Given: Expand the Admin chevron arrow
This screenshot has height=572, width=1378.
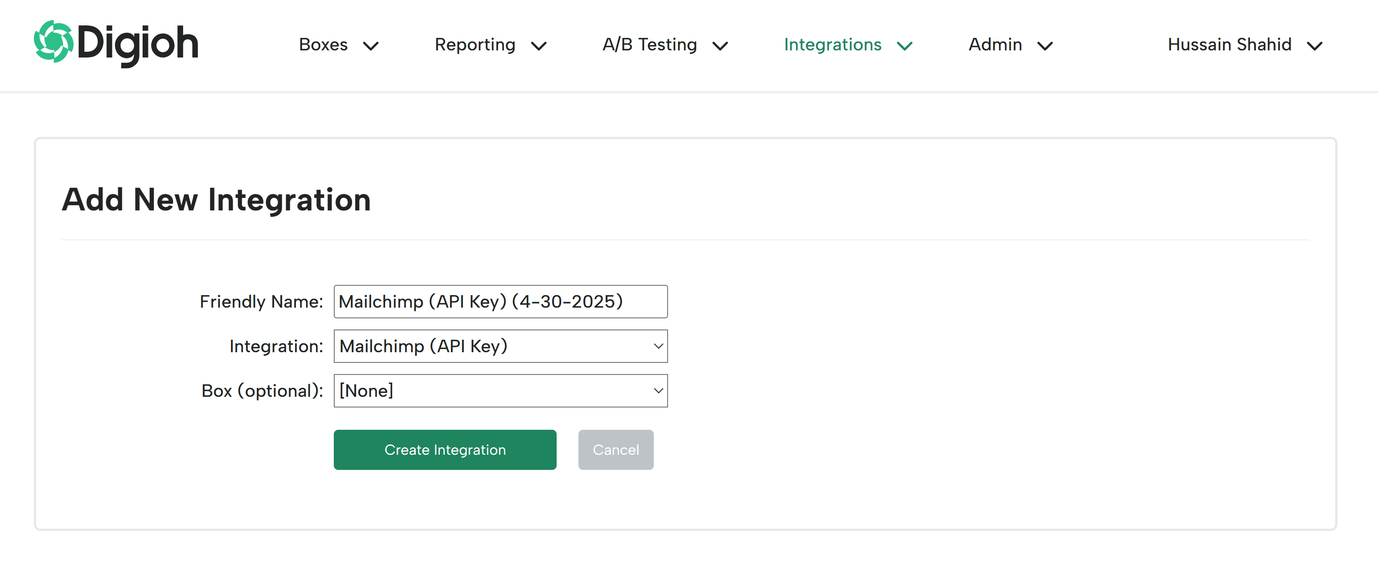Looking at the screenshot, I should click(1045, 46).
